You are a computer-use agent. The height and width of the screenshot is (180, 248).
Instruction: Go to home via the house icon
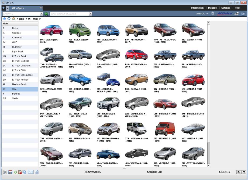pos(13,19)
